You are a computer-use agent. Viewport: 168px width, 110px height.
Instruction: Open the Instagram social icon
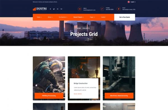(x=58, y=9)
